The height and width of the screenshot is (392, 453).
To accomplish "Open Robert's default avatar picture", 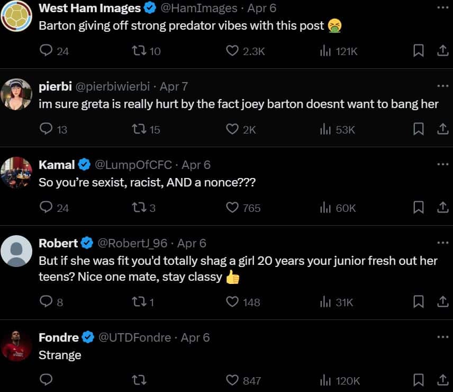I will pyautogui.click(x=16, y=251).
